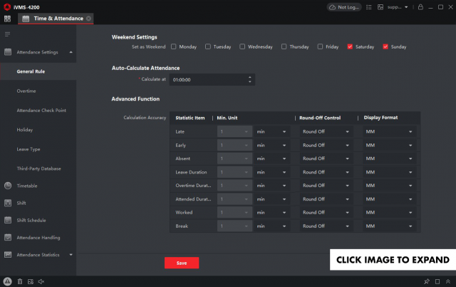
Task: Close the Time & Attendance tab
Action: [x=88, y=19]
